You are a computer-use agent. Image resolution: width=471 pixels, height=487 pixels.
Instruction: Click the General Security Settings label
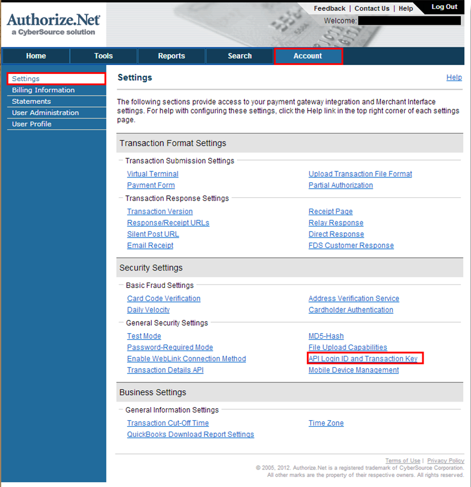pyautogui.click(x=167, y=323)
